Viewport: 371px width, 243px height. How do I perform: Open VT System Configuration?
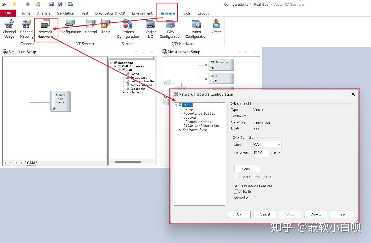coord(70,27)
